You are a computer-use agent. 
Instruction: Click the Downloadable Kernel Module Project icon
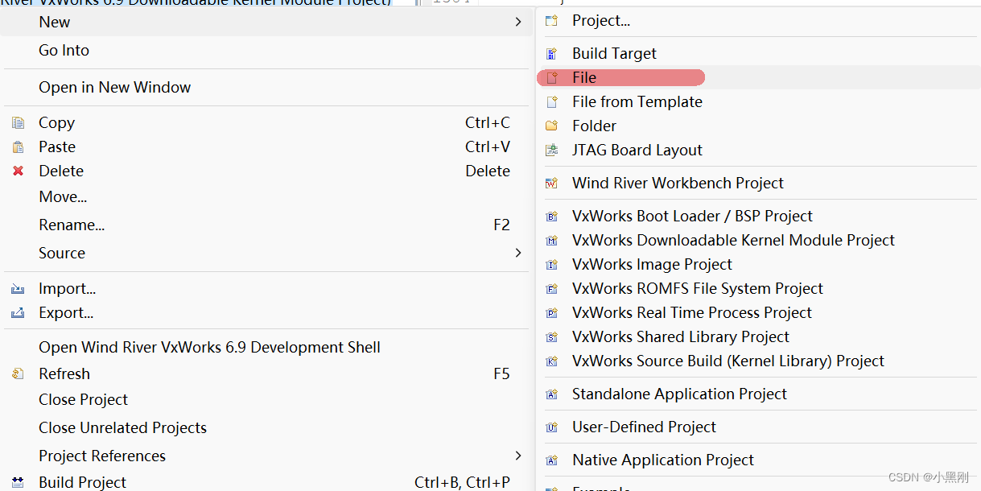(551, 241)
